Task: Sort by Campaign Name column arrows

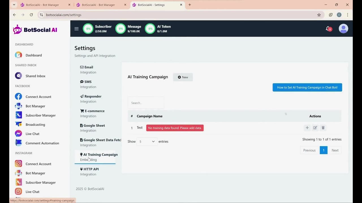Action: pos(286,114)
